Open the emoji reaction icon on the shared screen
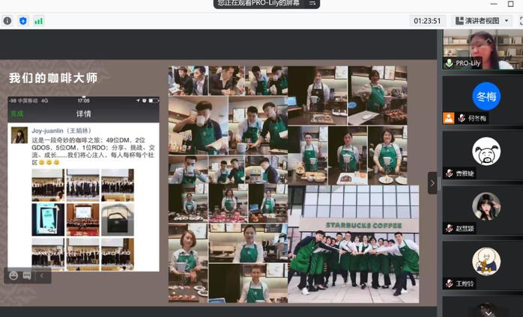 [x=13, y=275]
